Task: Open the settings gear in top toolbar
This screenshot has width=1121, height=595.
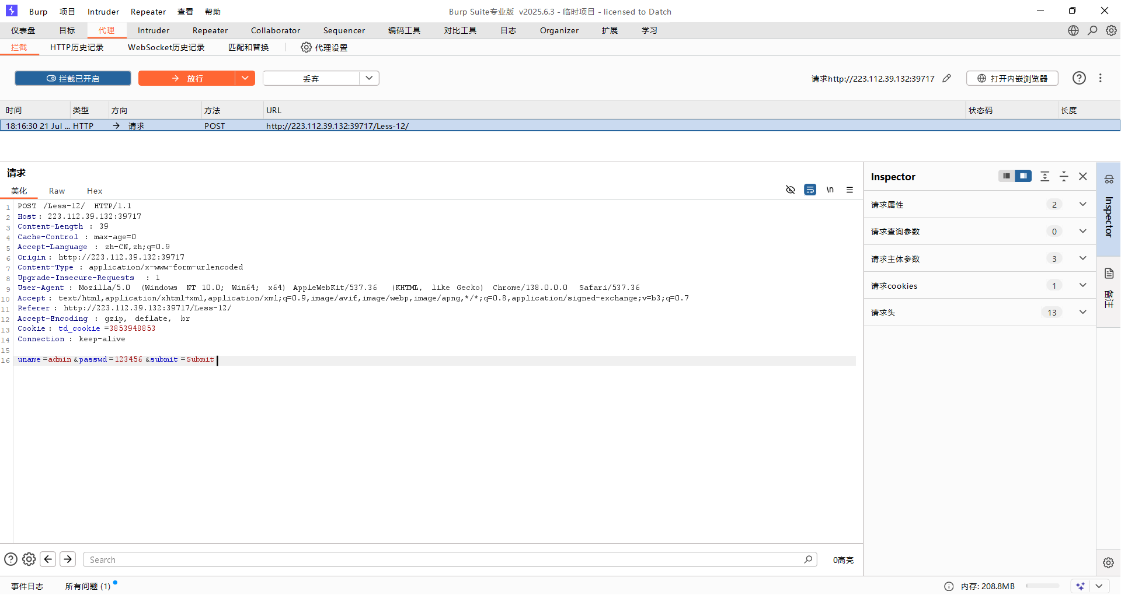Action: pos(1111,30)
